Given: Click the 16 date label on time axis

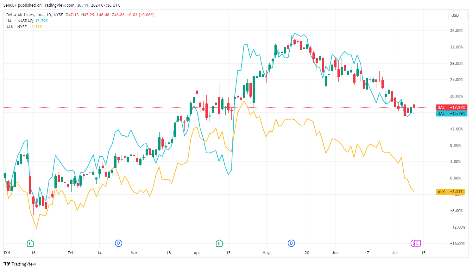Looking at the screenshot, I should click(33, 253).
